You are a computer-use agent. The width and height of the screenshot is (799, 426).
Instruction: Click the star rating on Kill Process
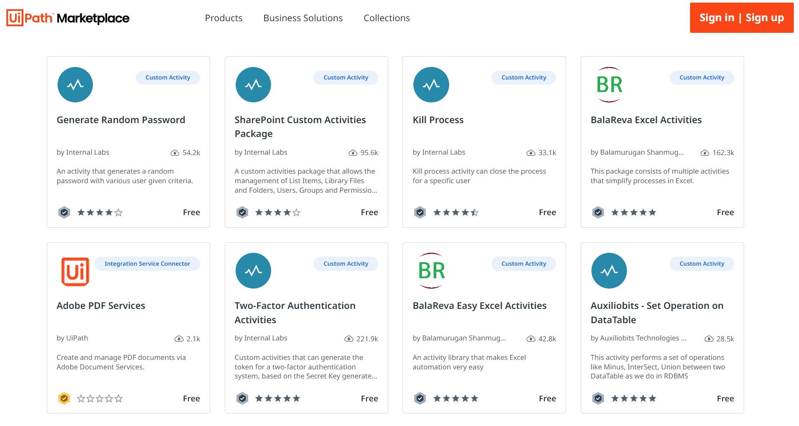tap(456, 213)
